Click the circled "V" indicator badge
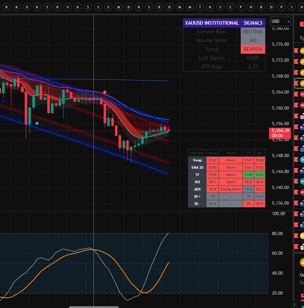This screenshot has width=304, height=308. (x=67, y=7)
